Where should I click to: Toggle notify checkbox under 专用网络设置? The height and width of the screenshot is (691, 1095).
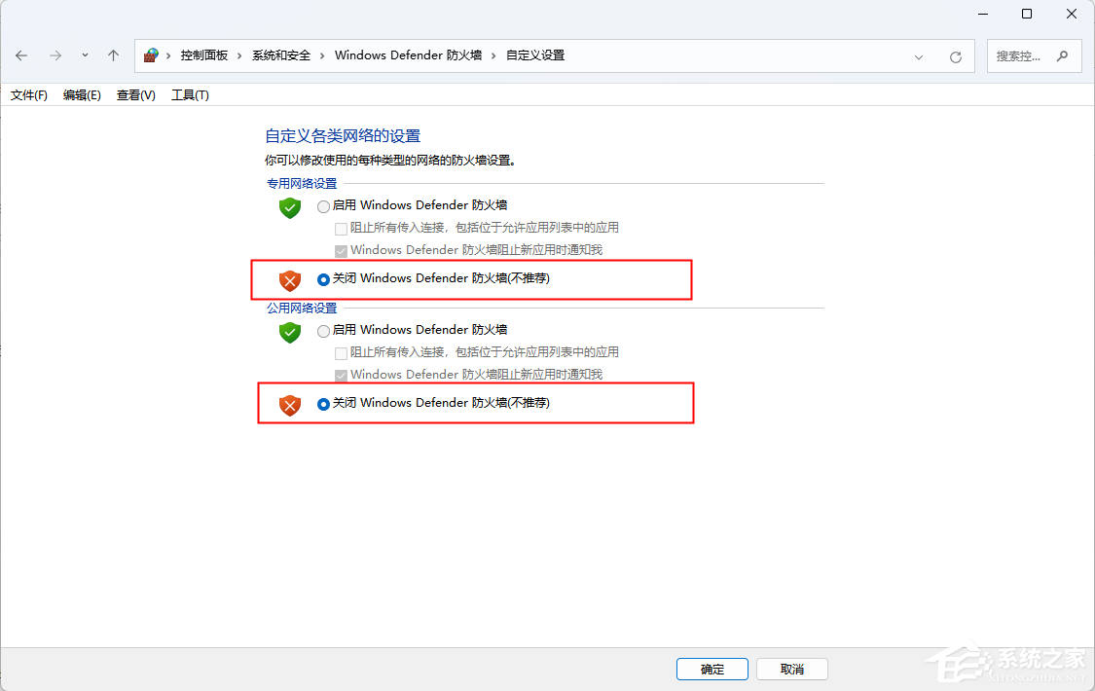pos(341,250)
